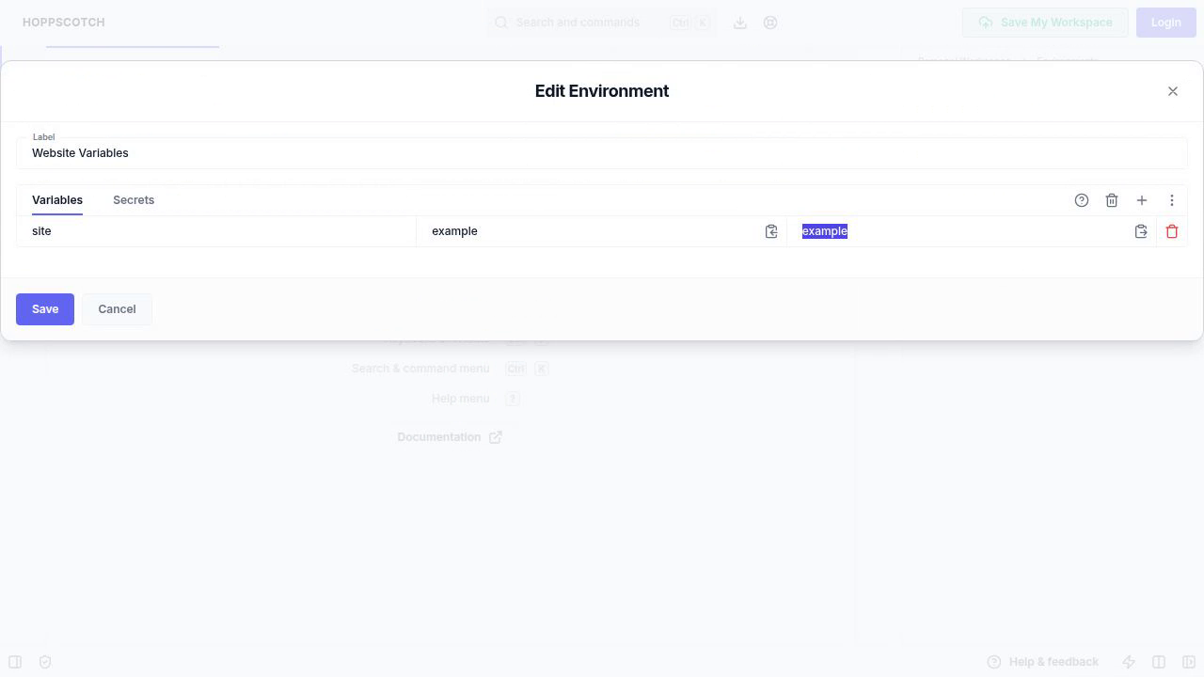This screenshot has height=677, width=1204.
Task: Open keyboard shortcuts lightning icon
Action: pyautogui.click(x=1129, y=662)
